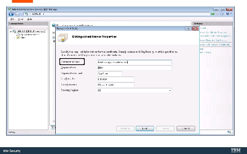Image resolution: width=247 pixels, height=154 pixels.
Task: Click the Ready status bar text
Action: click(x=12, y=132)
